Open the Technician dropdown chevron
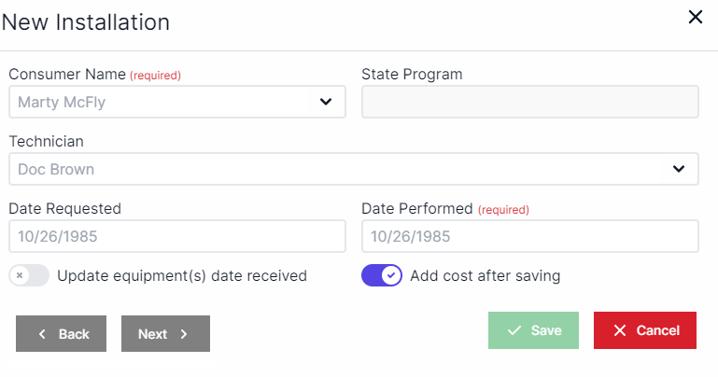This screenshot has height=377, width=718. (678, 169)
